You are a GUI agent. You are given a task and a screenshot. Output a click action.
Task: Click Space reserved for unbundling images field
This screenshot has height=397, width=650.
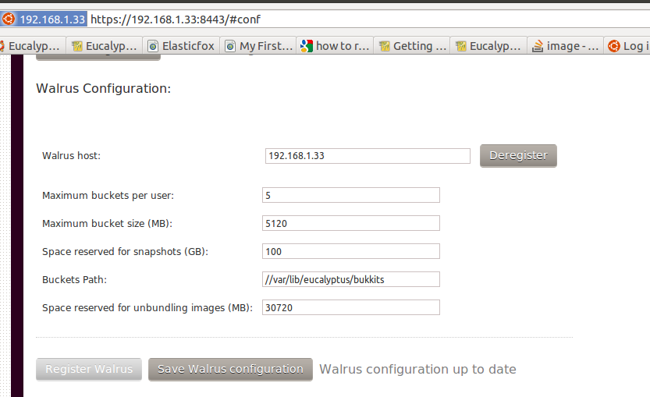point(350,307)
